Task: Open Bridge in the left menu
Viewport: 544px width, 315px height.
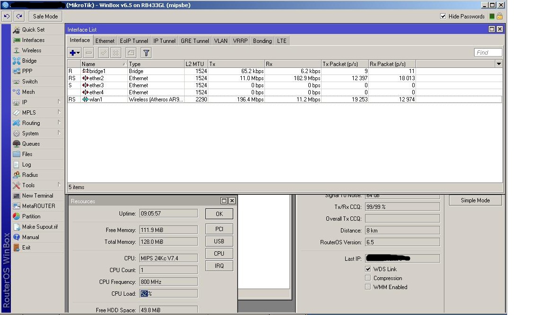Action: pos(29,61)
